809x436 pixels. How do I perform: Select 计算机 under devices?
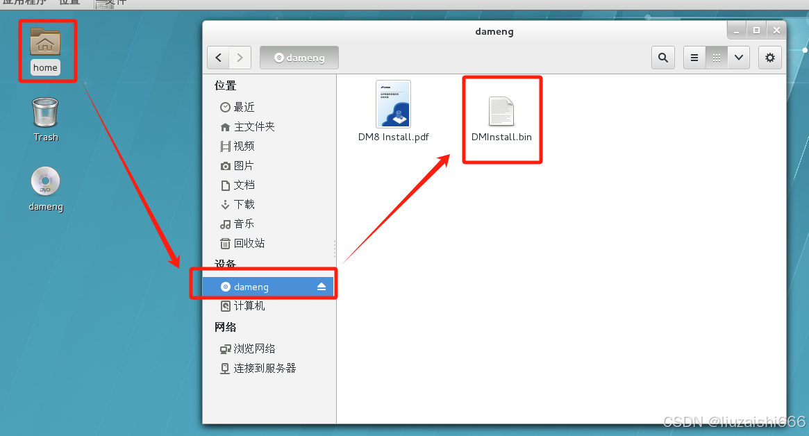click(x=242, y=306)
